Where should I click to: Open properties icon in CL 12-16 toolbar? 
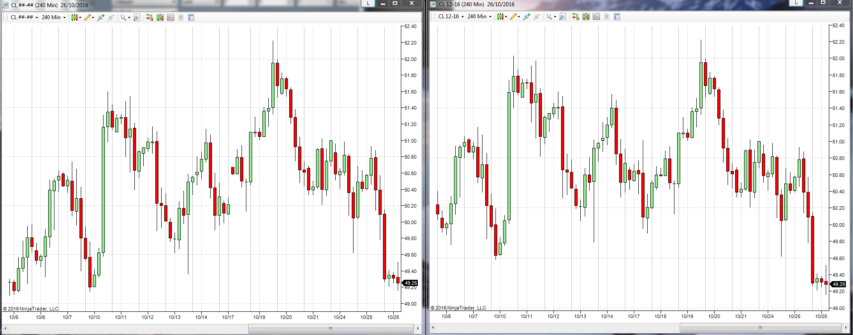pos(617,16)
